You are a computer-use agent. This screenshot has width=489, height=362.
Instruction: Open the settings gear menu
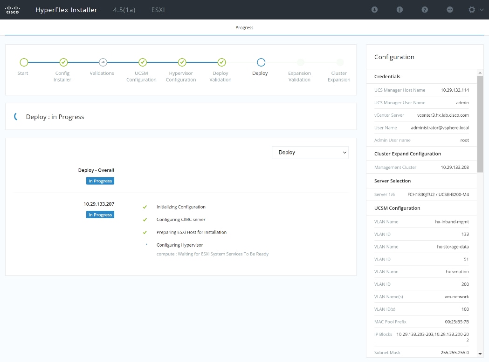click(472, 10)
